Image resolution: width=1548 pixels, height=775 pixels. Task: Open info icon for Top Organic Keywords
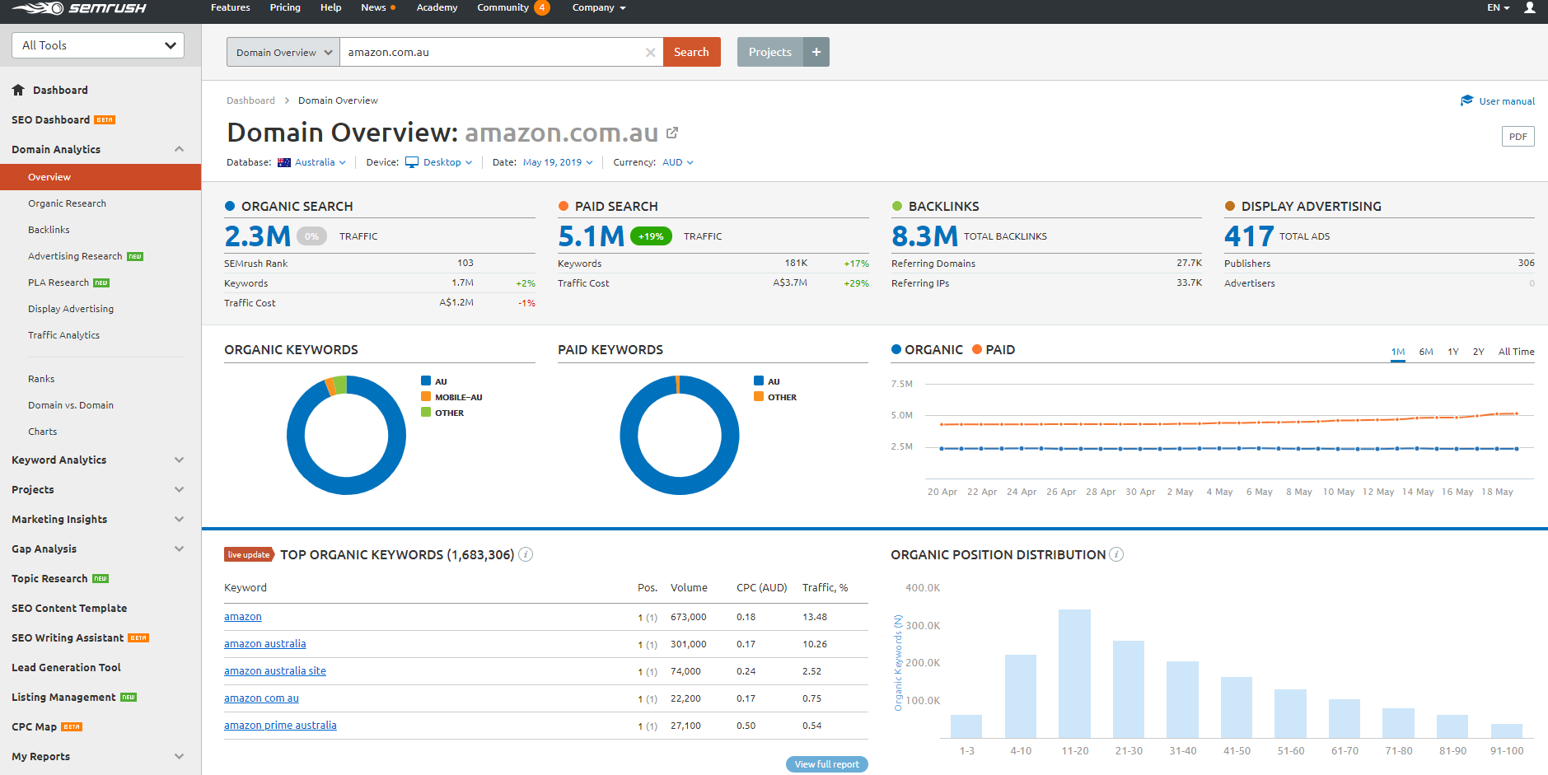pos(526,554)
